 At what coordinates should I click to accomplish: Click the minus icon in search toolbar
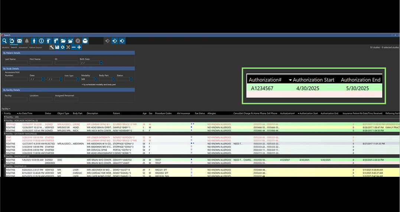click(74, 47)
